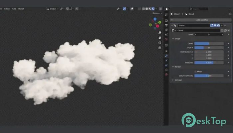Toggle Cloud modifier viewport display
Viewport: 233px width, 133px height.
[215, 25]
